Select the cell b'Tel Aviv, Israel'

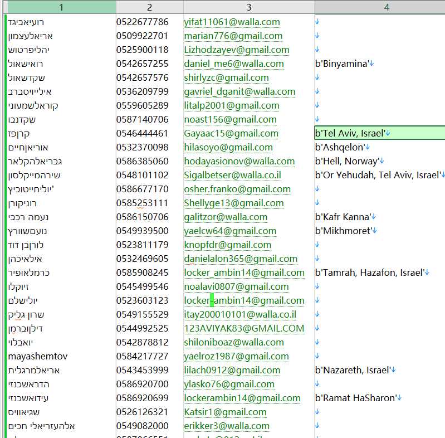click(380, 133)
